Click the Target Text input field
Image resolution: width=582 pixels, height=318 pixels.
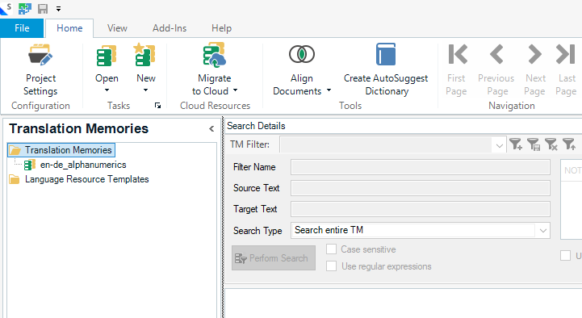(421, 209)
